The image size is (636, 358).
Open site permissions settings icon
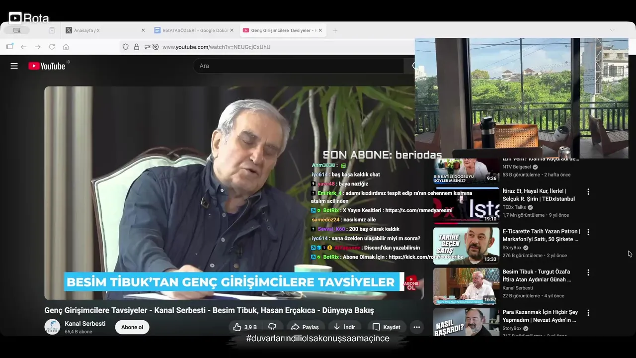pos(147,47)
